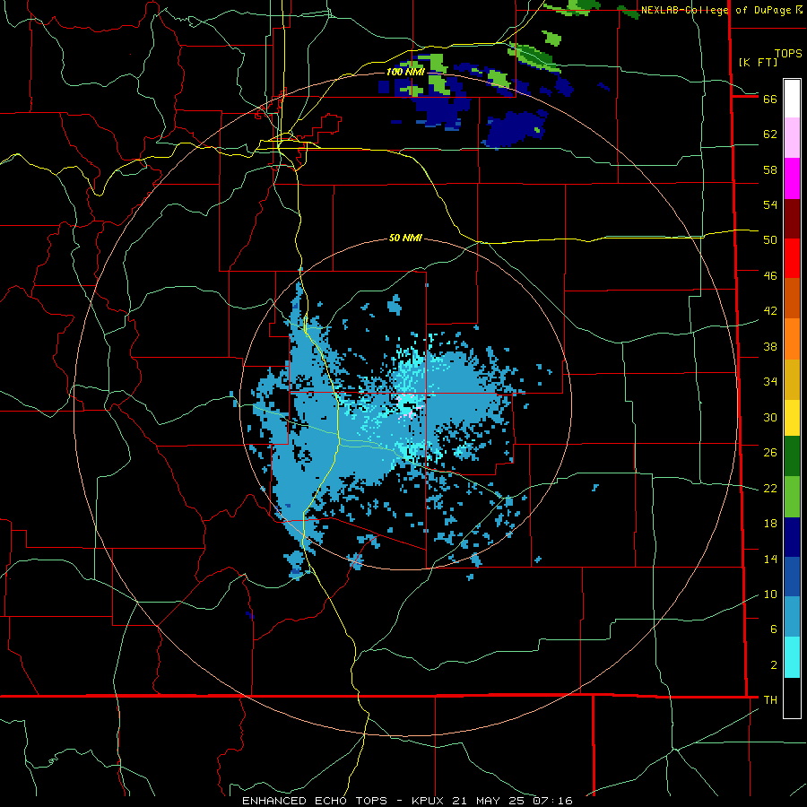Click the '14' legend value

770,559
